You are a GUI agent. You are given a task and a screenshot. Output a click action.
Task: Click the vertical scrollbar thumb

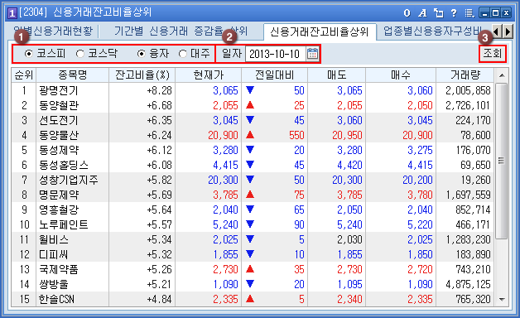pyautogui.click(x=502, y=161)
